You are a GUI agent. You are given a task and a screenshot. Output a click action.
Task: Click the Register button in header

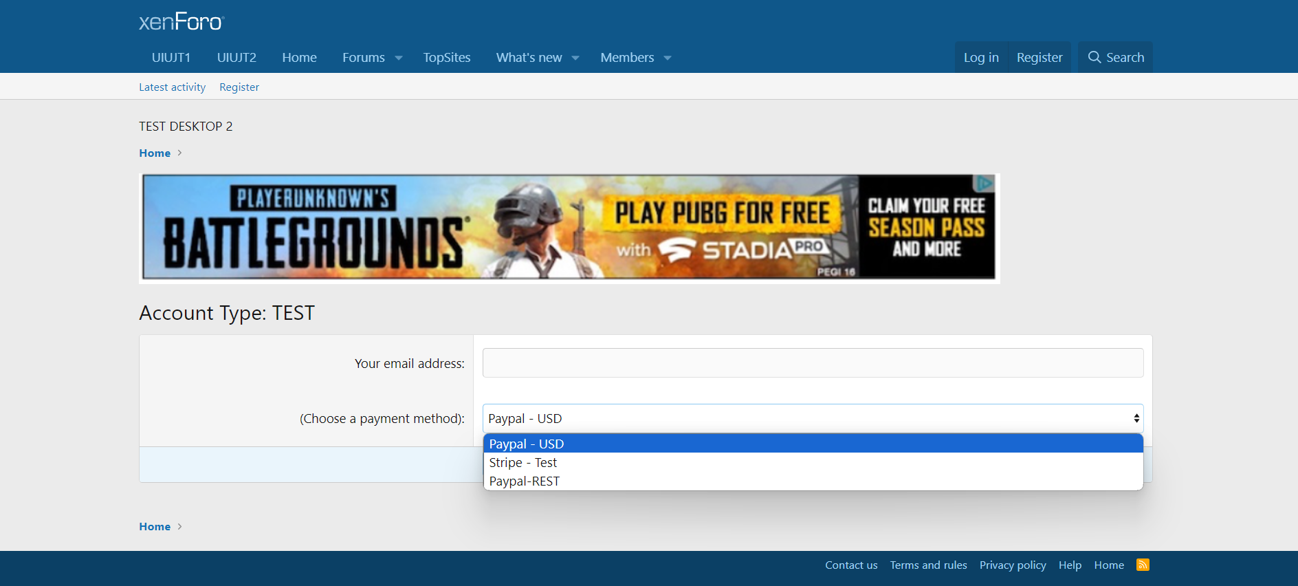point(1039,58)
